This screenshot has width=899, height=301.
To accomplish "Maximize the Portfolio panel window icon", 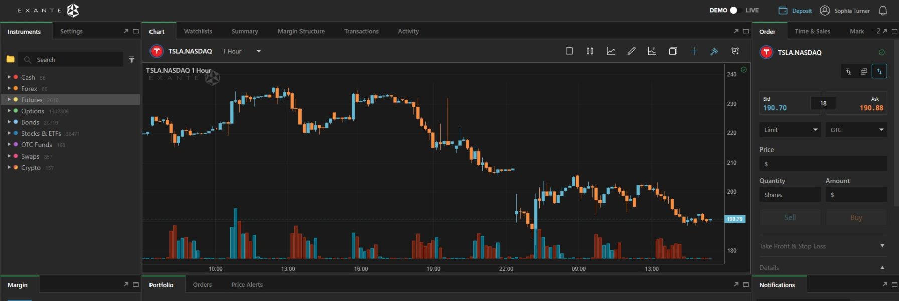I will click(746, 284).
